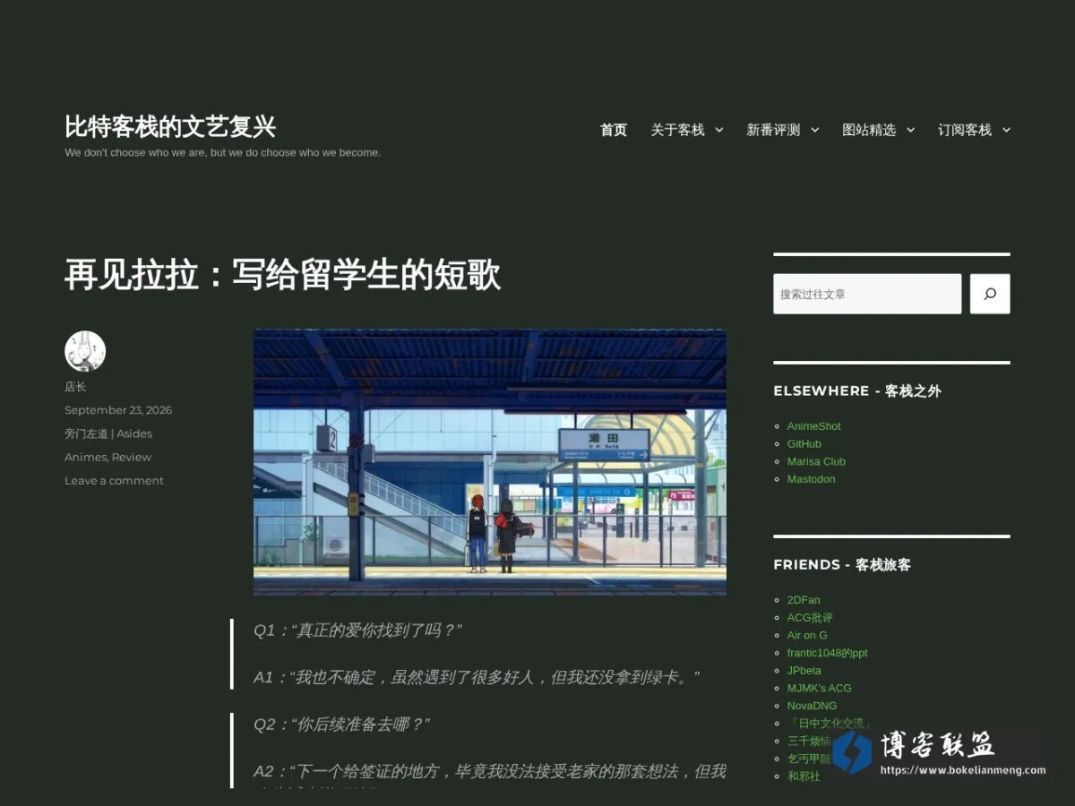This screenshot has width=1075, height=806.
Task: Open the NovaDNG friend link
Action: click(x=812, y=706)
